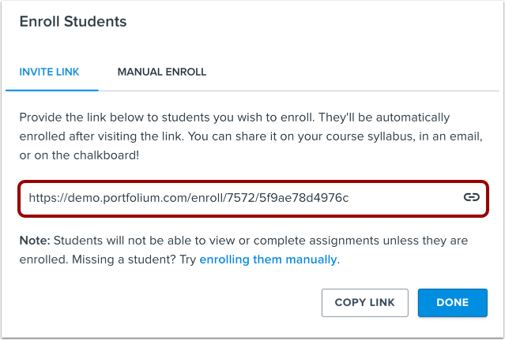Click the Enroll Students dialog title
505x340 pixels.
click(73, 22)
